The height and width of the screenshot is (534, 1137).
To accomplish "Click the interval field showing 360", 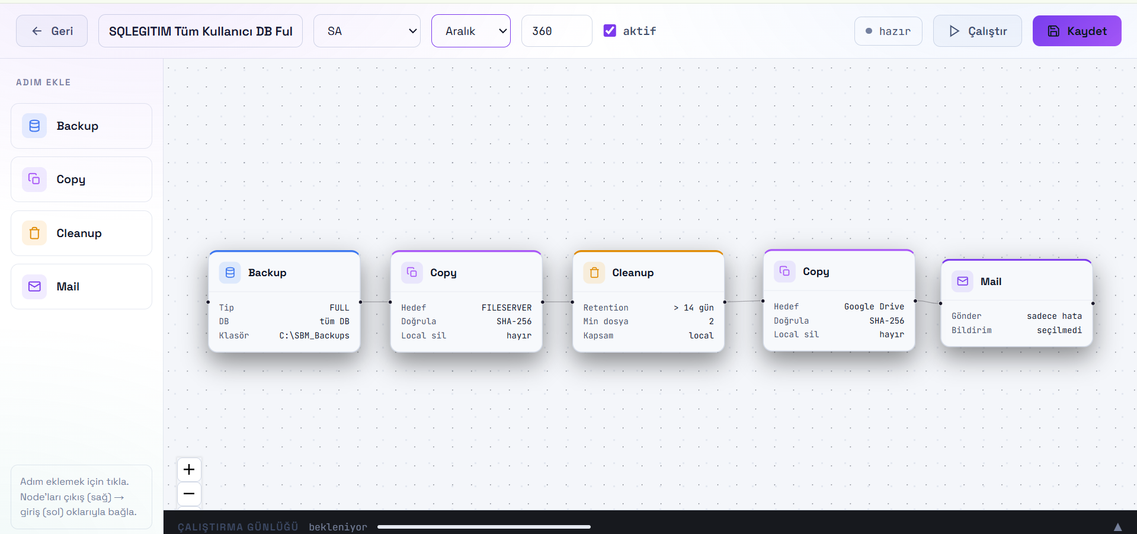I will pyautogui.click(x=556, y=31).
